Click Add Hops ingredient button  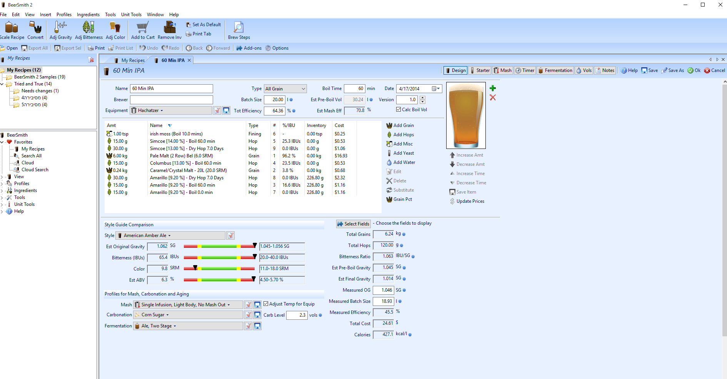(400, 135)
